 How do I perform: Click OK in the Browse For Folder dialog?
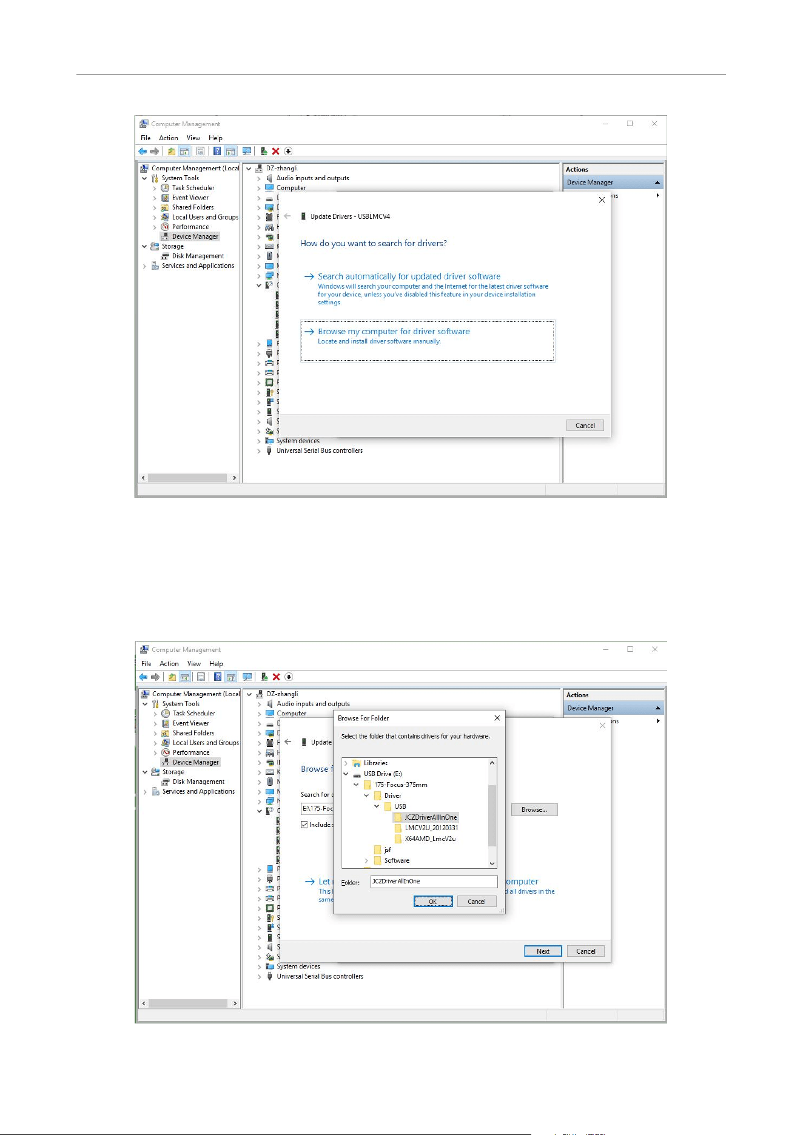tap(433, 902)
